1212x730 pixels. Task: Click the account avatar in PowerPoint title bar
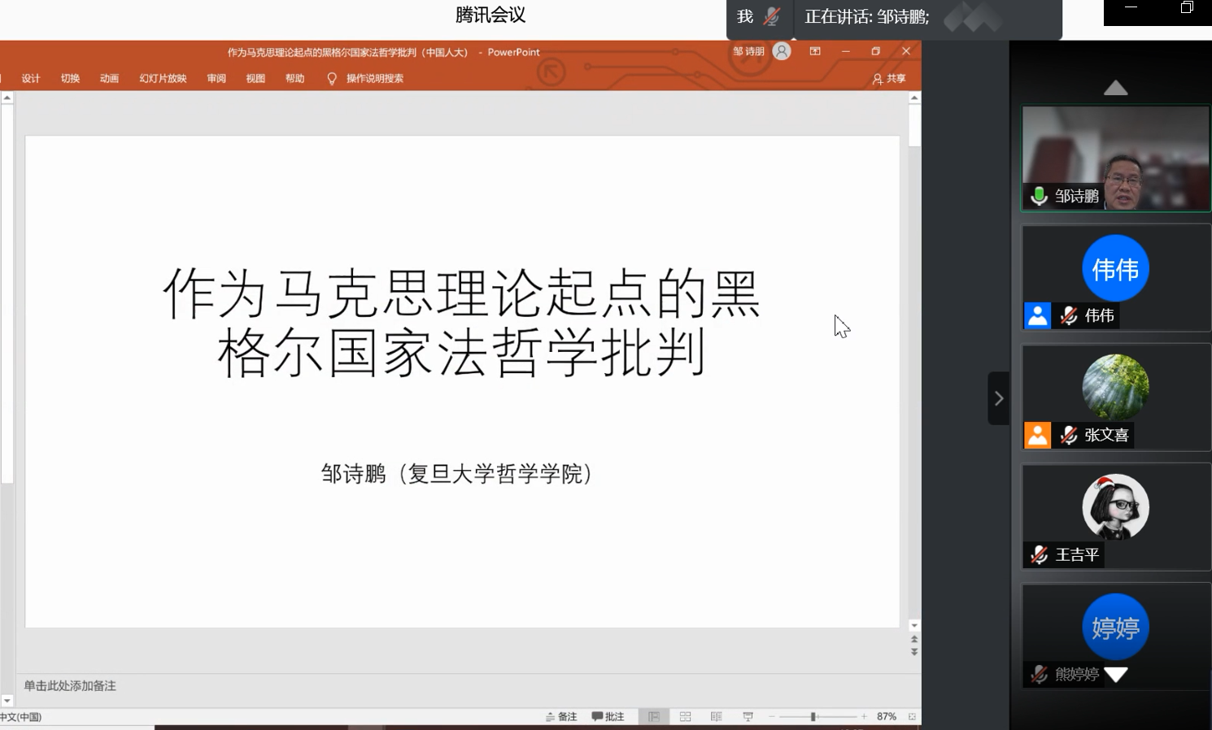[780, 50]
